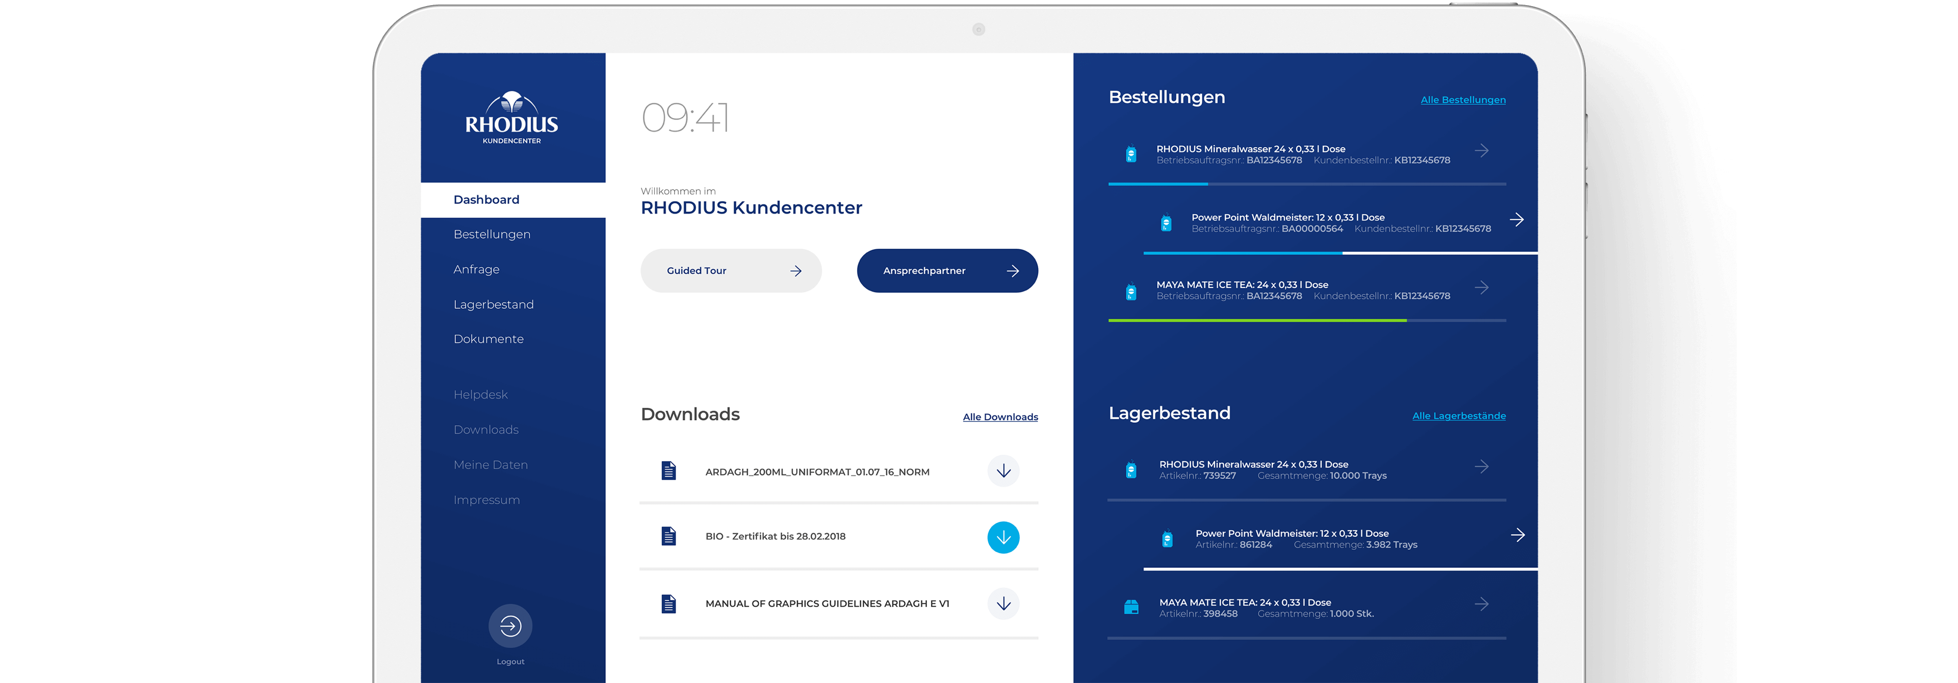Viewport: 1958px width, 683px height.
Task: Click text BIO - Zertifikat bis 28.02.2018
Action: [x=775, y=536]
